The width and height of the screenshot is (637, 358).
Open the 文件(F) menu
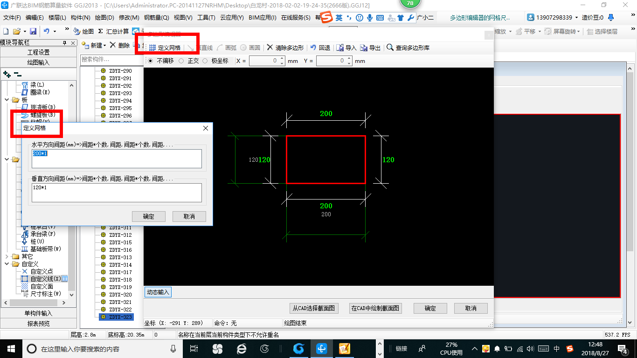point(12,18)
